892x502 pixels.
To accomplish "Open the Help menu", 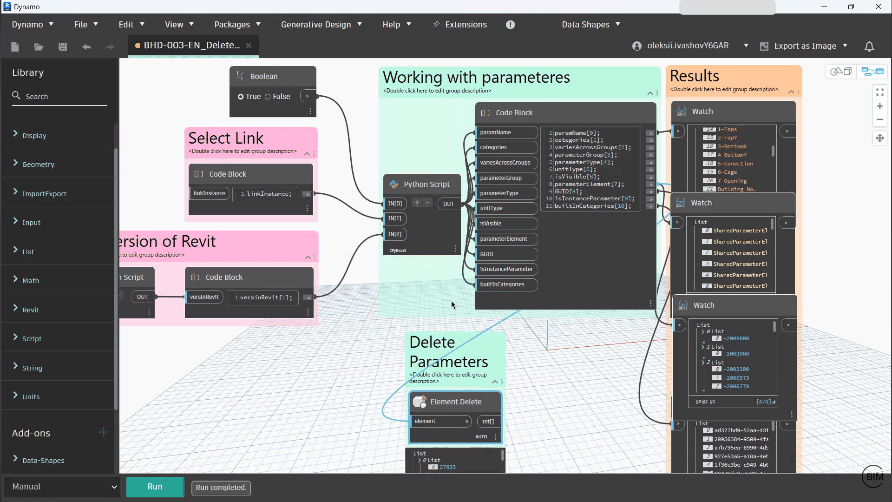I will (397, 25).
